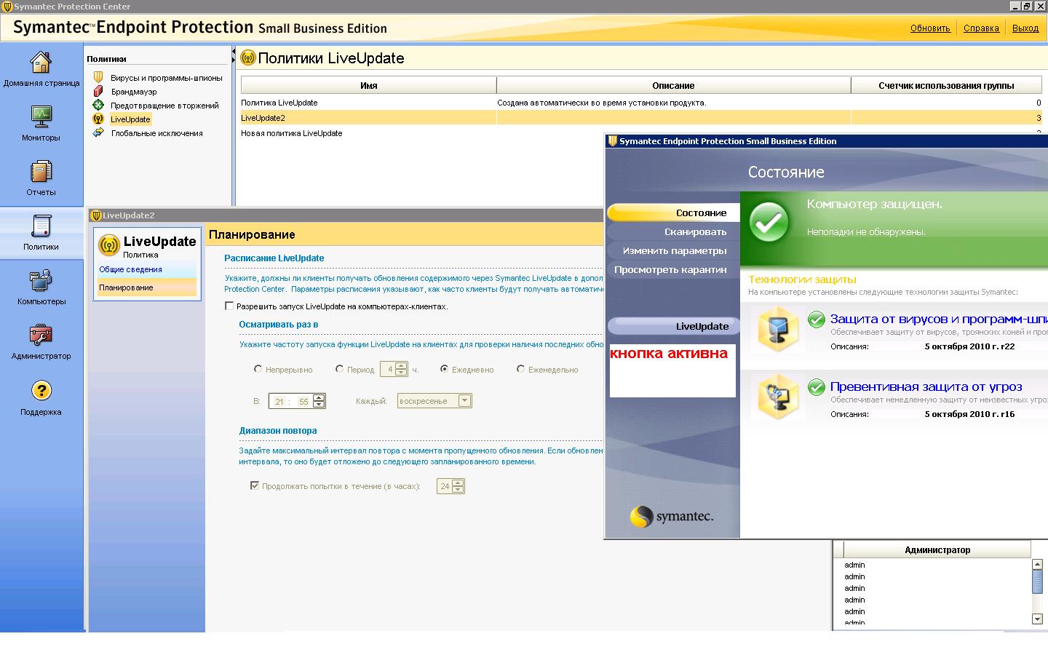Click the antivirus protection technology icon
This screenshot has width=1048, height=655.
tap(778, 329)
